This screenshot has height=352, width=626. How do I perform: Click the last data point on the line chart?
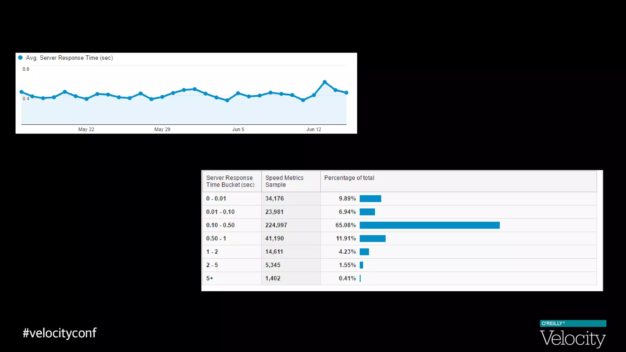point(346,93)
